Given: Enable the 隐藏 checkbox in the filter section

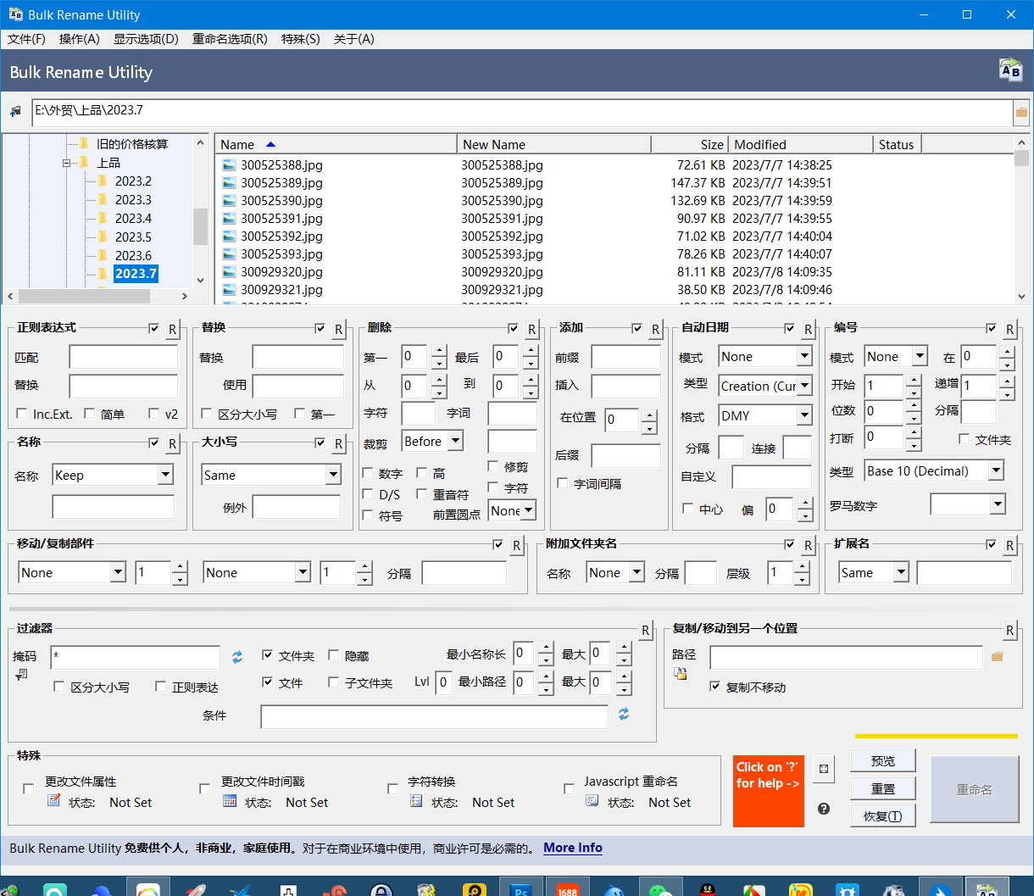Looking at the screenshot, I should click(x=334, y=655).
